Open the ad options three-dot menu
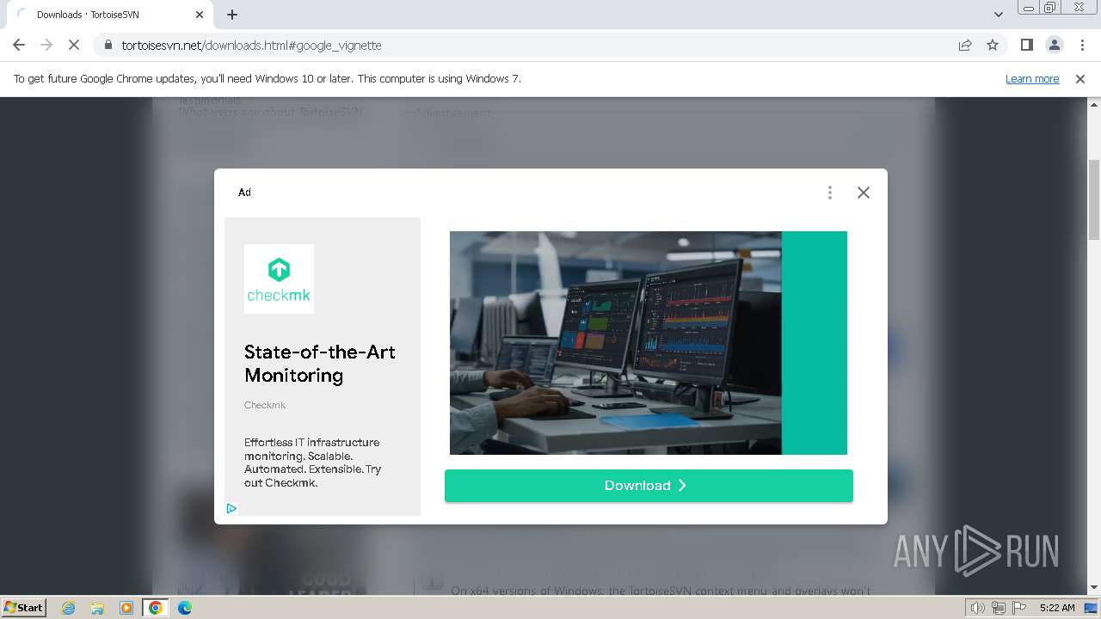The image size is (1101, 619). [830, 193]
